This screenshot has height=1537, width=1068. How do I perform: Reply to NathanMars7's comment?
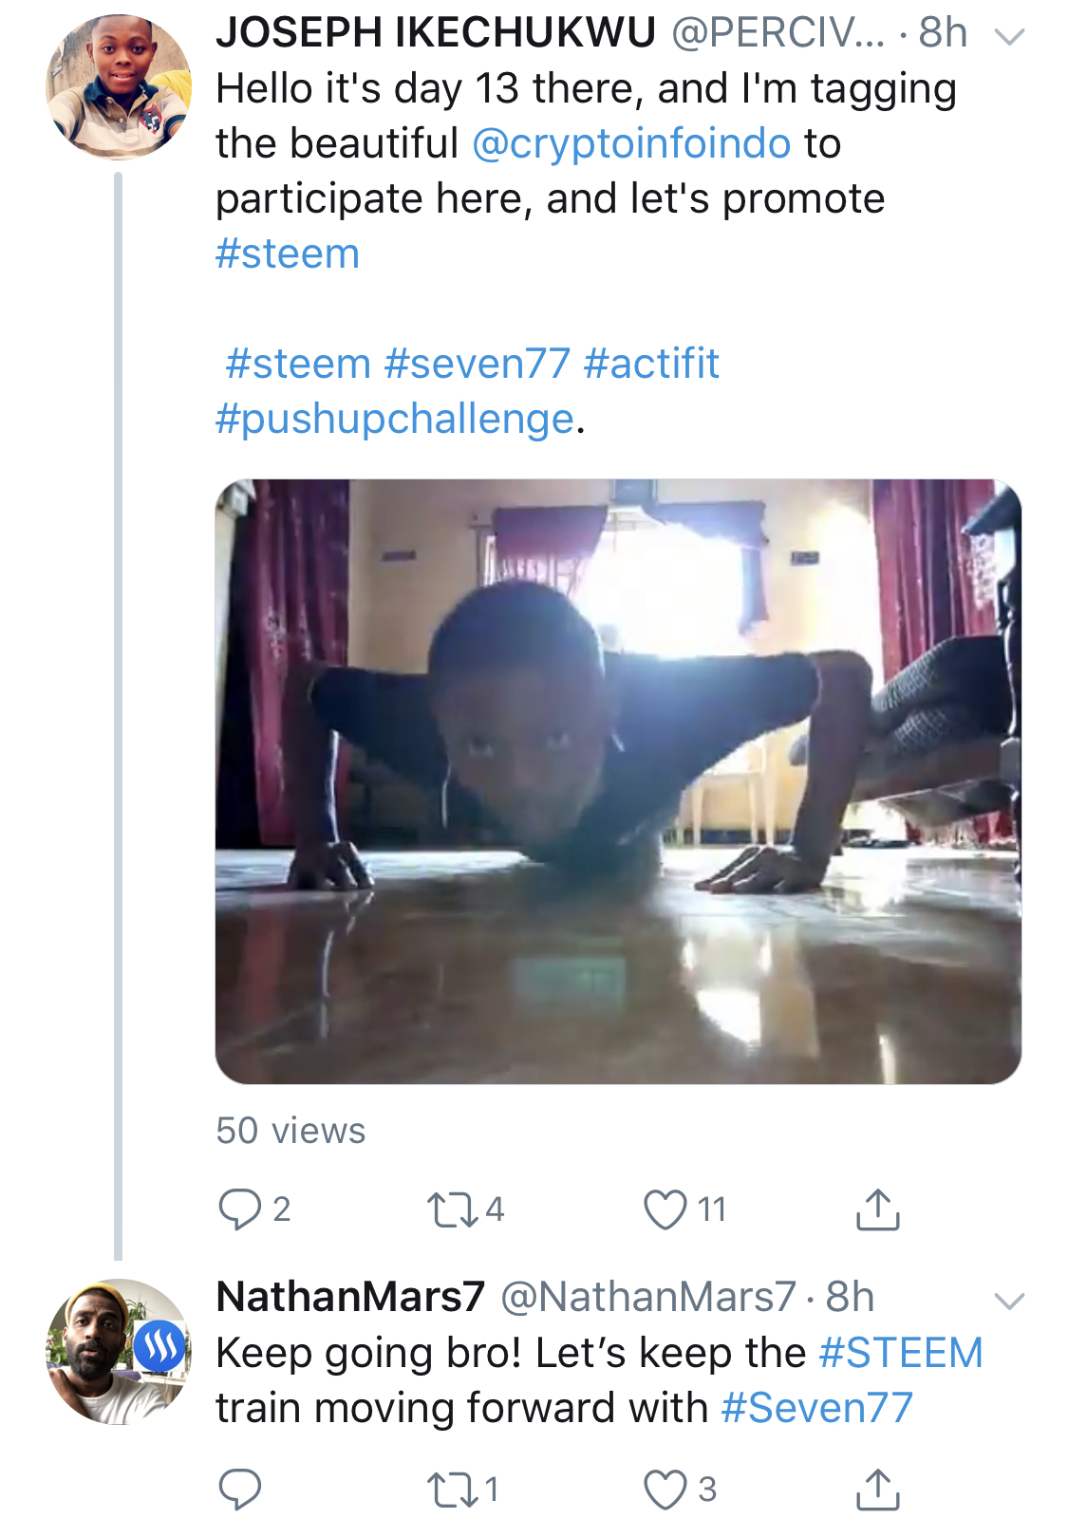(x=239, y=1489)
